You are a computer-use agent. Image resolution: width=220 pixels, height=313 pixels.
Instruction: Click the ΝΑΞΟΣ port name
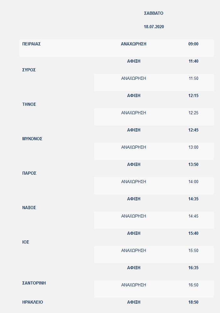29,208
